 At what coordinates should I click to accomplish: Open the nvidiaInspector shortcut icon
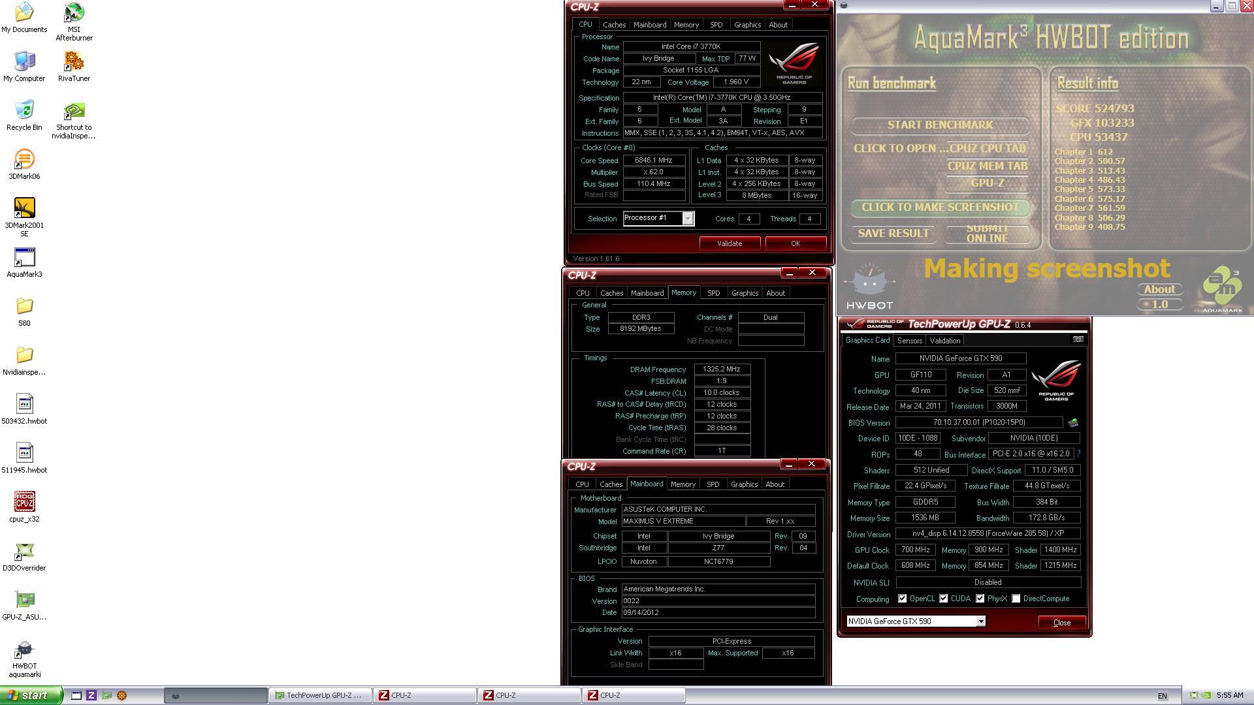tap(74, 120)
